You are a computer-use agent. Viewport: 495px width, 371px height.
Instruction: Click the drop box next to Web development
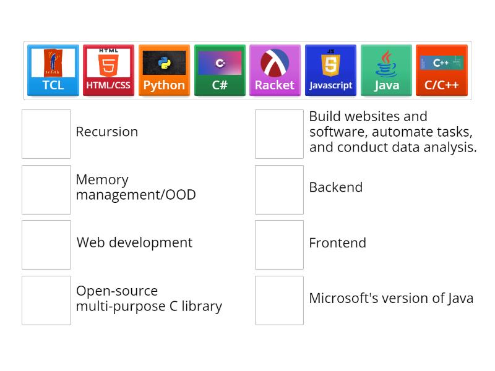coord(46,245)
